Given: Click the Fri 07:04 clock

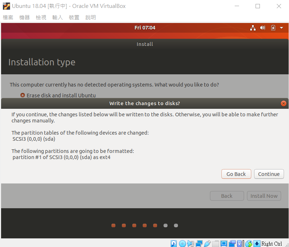Looking at the screenshot, I should (x=145, y=28).
